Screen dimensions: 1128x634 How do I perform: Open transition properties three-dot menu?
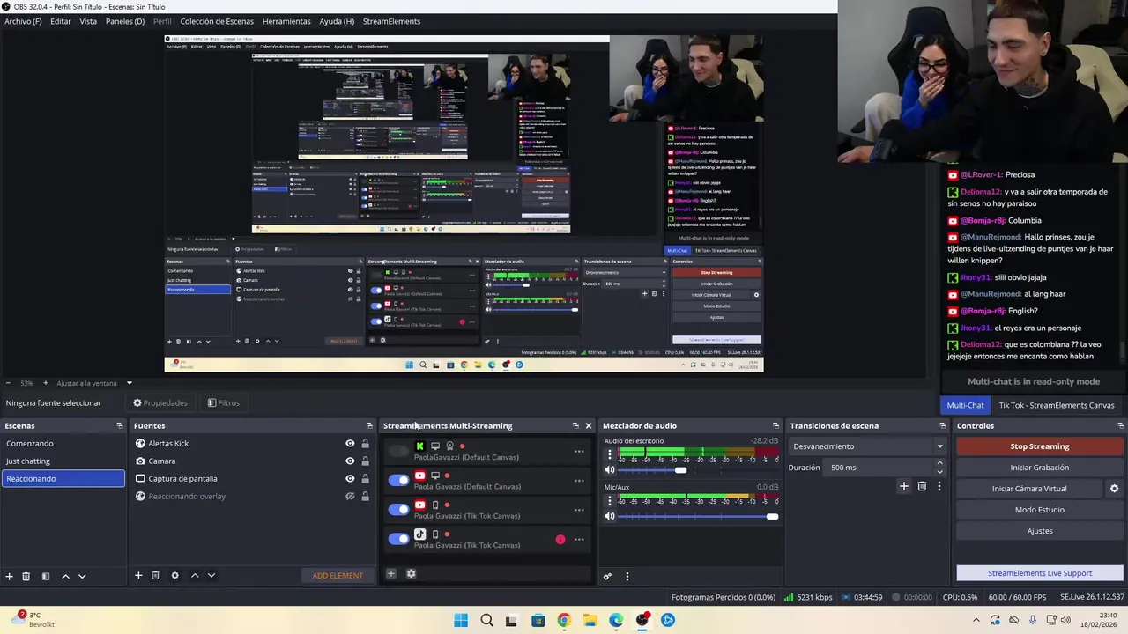coord(939,486)
